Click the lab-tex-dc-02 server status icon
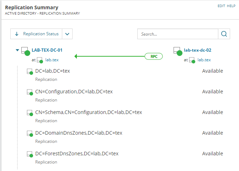 [x=177, y=51]
